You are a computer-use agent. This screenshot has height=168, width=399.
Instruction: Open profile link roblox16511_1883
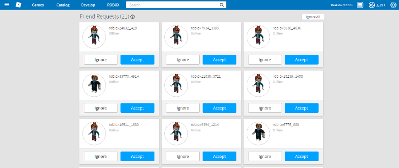(124, 125)
